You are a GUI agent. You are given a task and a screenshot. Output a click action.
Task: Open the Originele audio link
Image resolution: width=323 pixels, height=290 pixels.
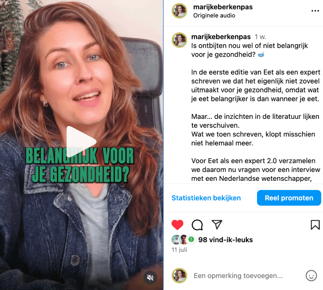(214, 15)
